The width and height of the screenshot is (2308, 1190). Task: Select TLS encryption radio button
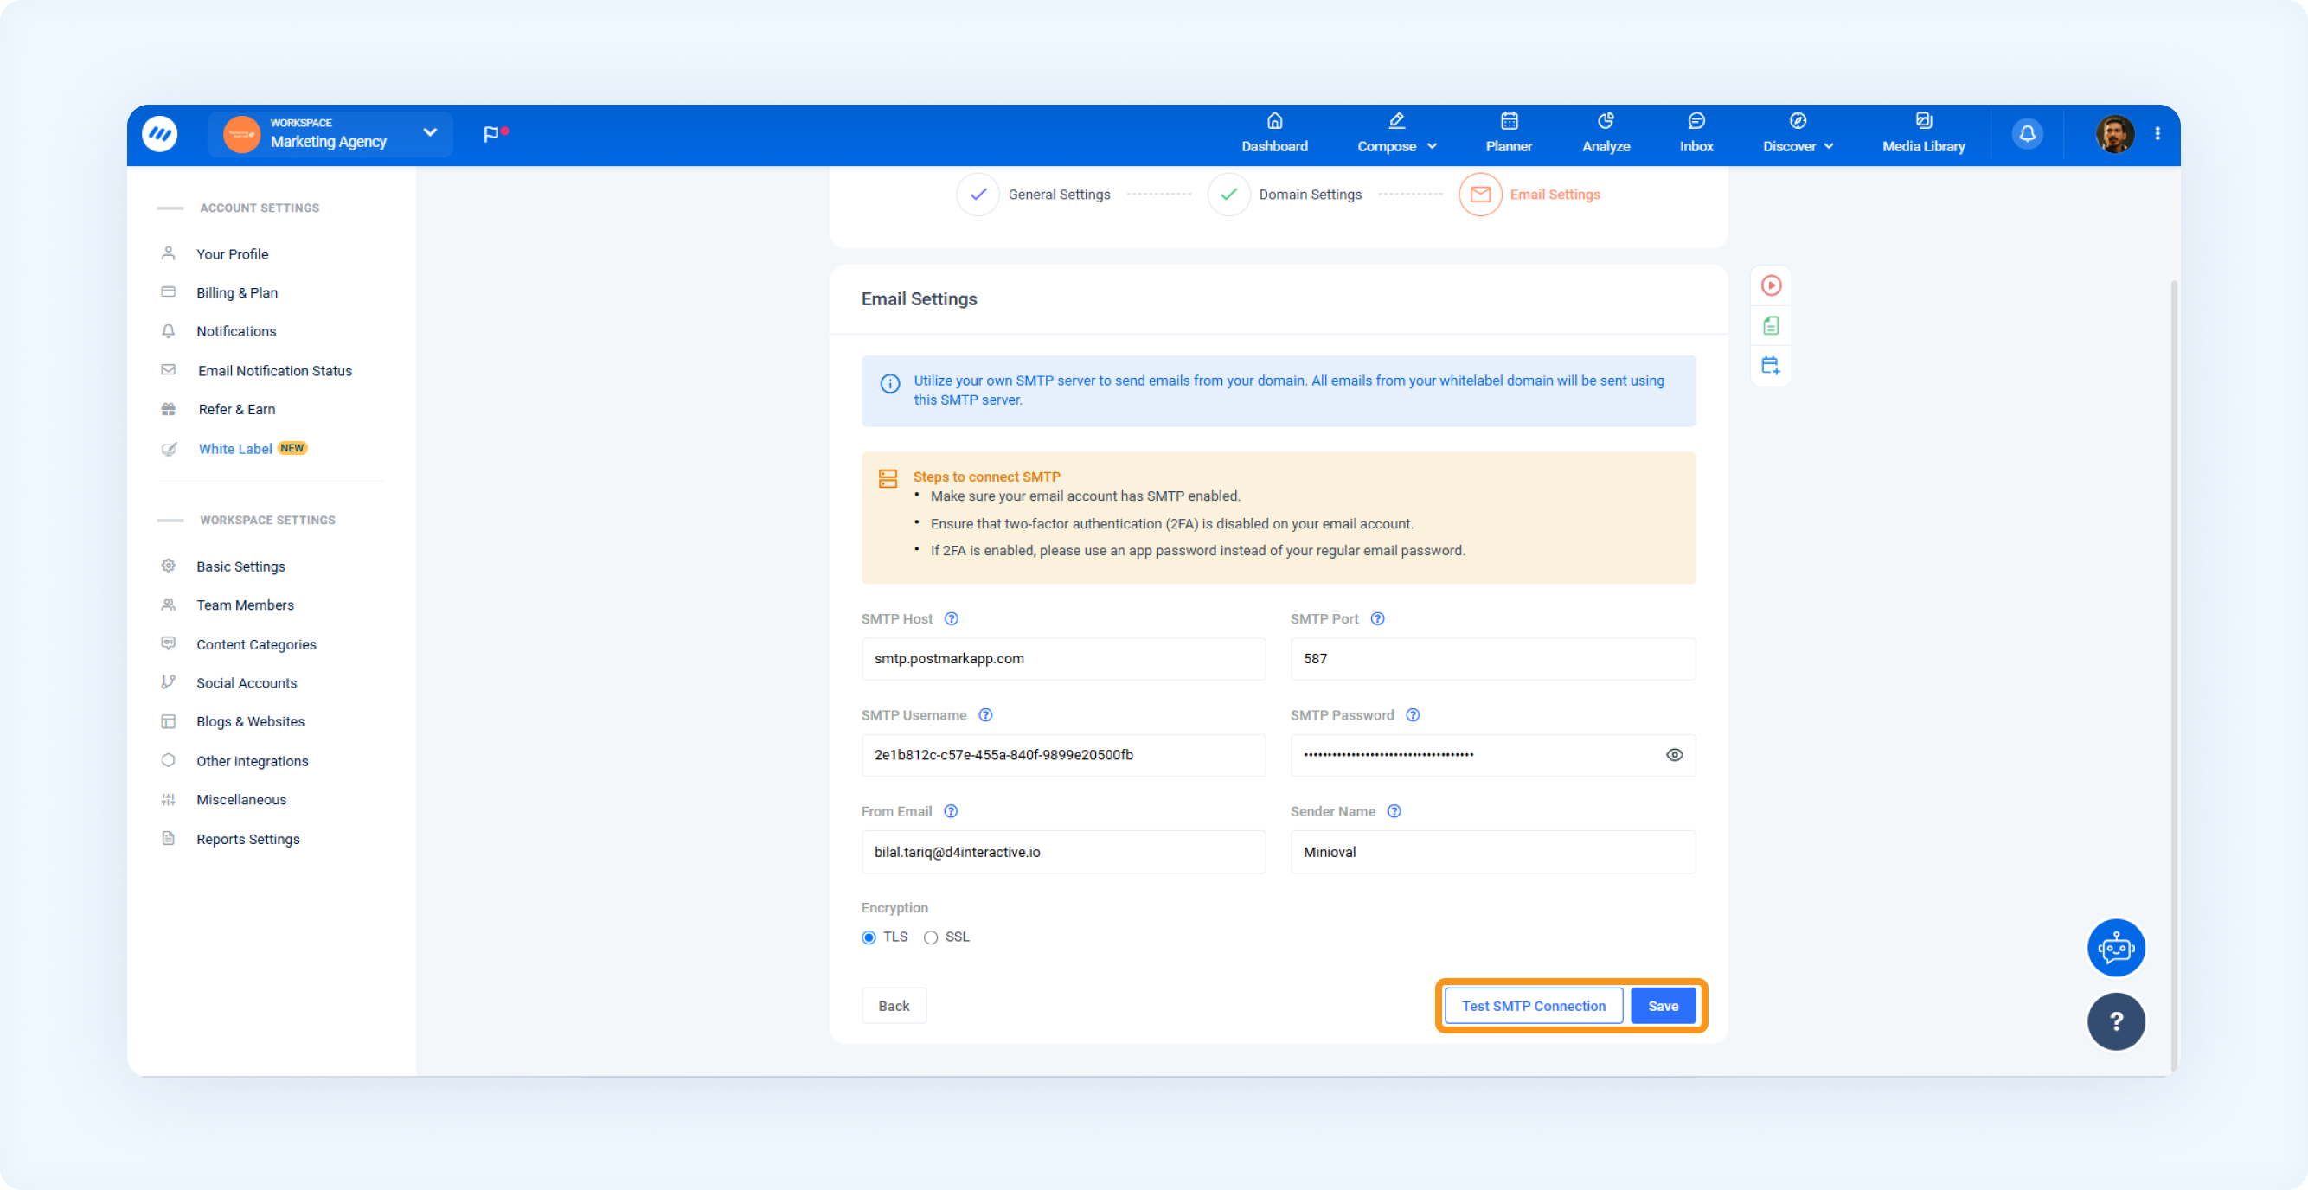click(x=869, y=937)
